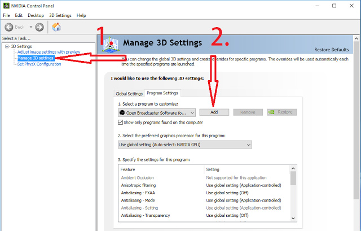Open the Help menu
361x231 pixels.
tap(81, 15)
